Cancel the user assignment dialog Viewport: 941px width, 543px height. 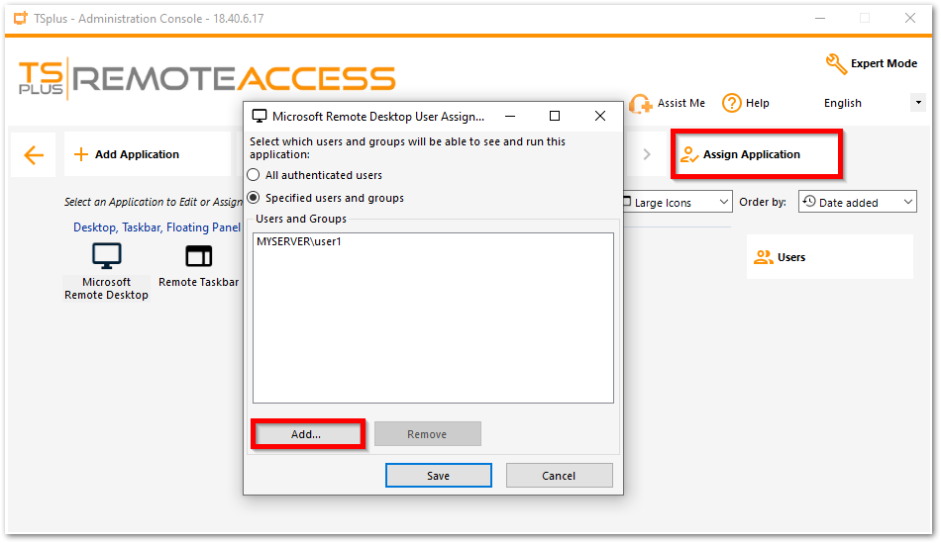(559, 476)
